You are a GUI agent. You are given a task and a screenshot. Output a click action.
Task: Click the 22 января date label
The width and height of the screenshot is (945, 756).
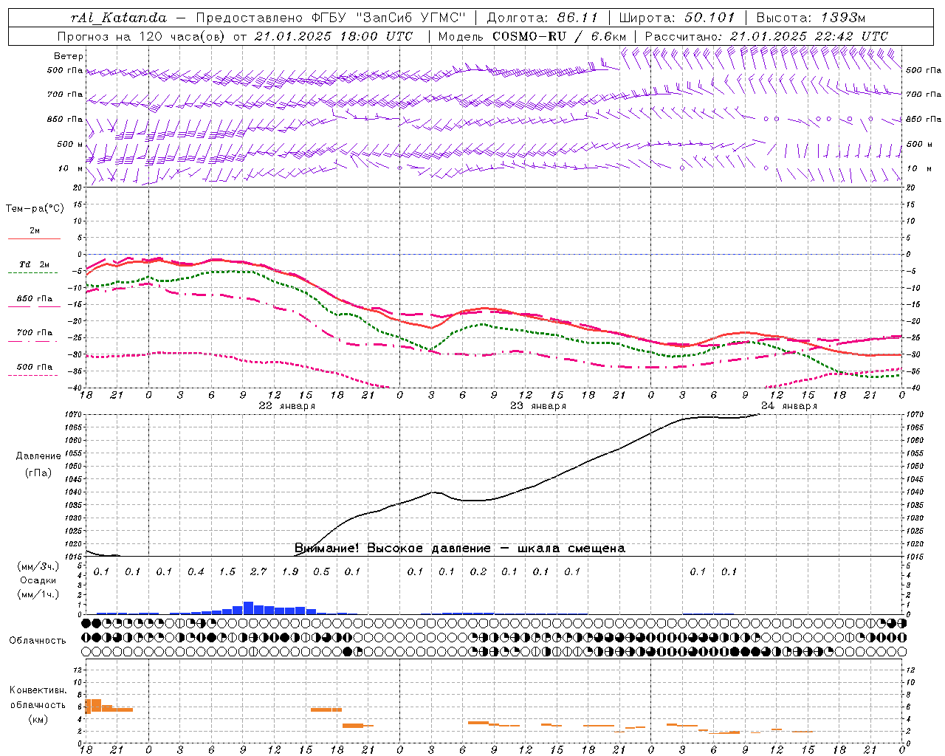[286, 406]
